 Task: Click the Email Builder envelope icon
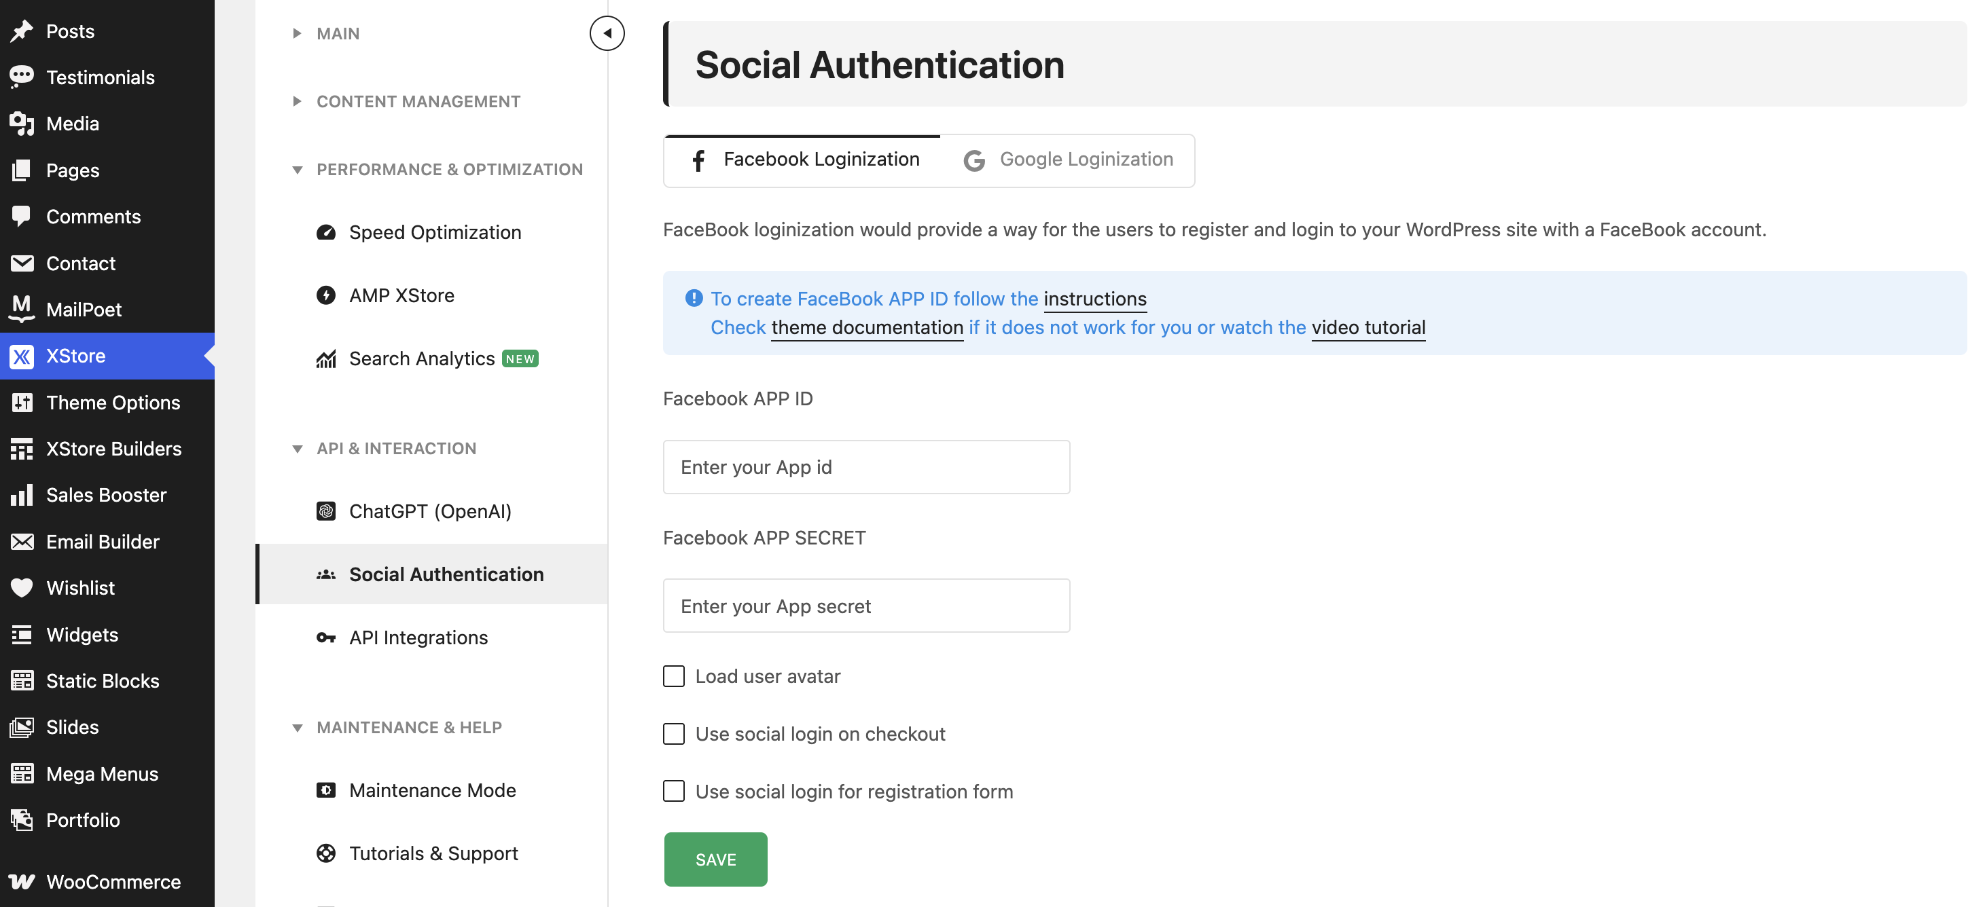pyautogui.click(x=22, y=542)
